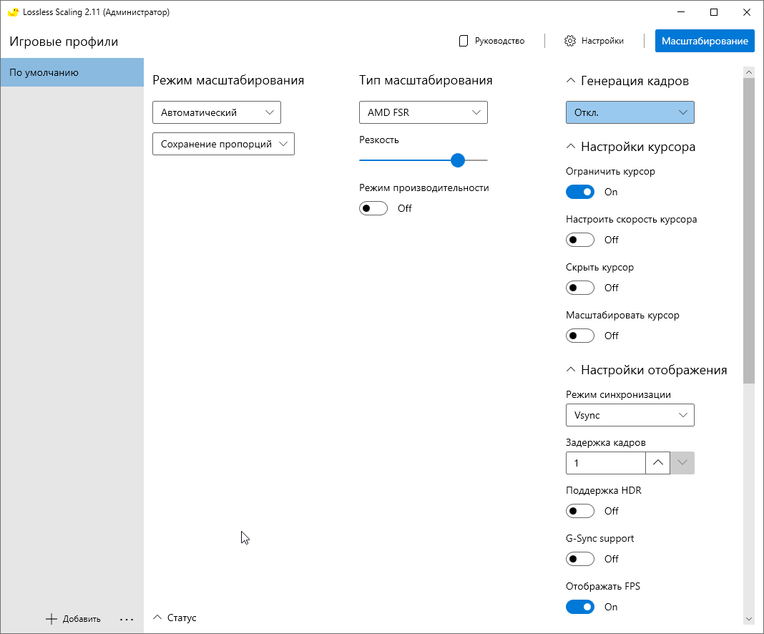This screenshot has height=634, width=764.
Task: Open the Настройки gear icon
Action: [x=570, y=41]
